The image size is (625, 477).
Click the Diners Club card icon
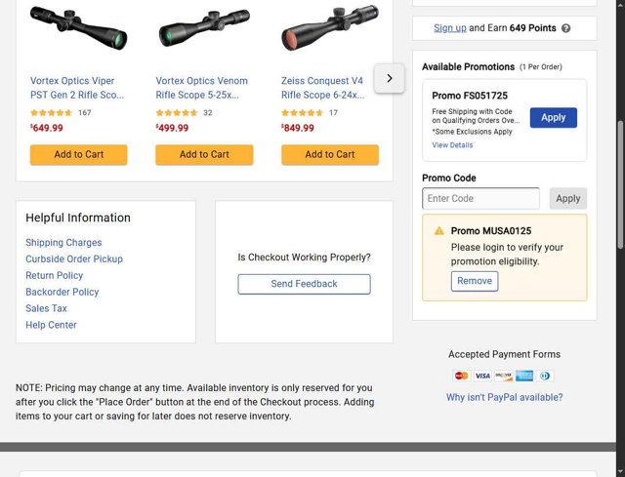[x=545, y=376]
